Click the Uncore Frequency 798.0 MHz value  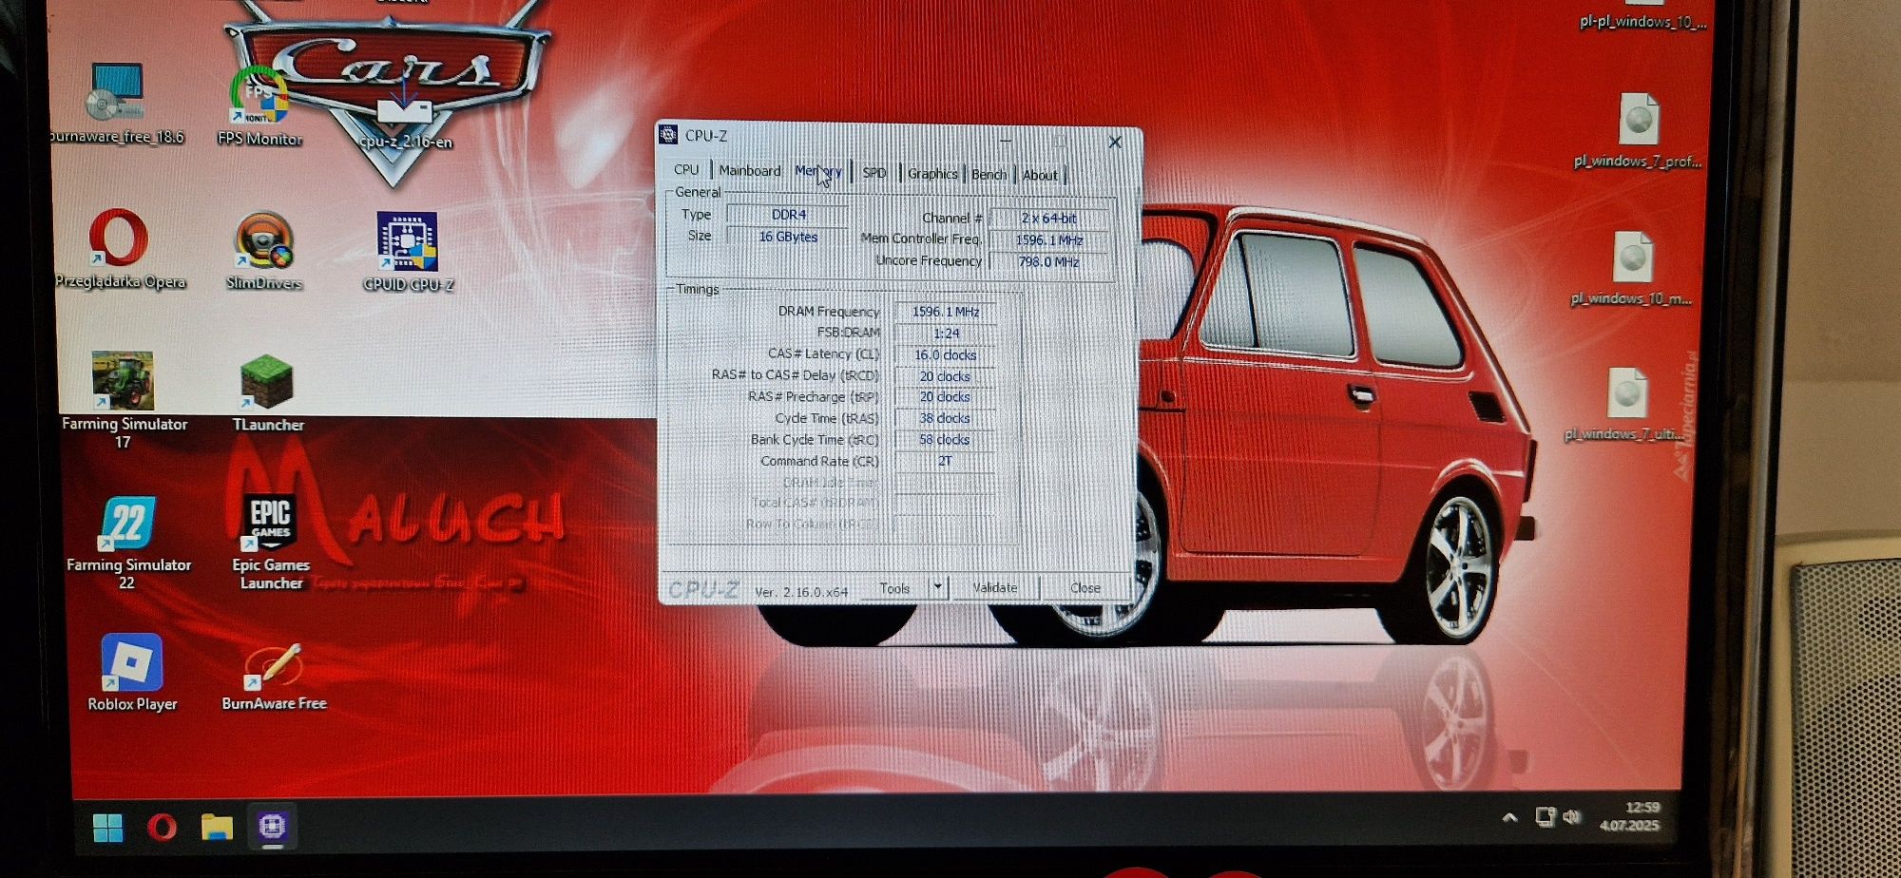click(1048, 262)
